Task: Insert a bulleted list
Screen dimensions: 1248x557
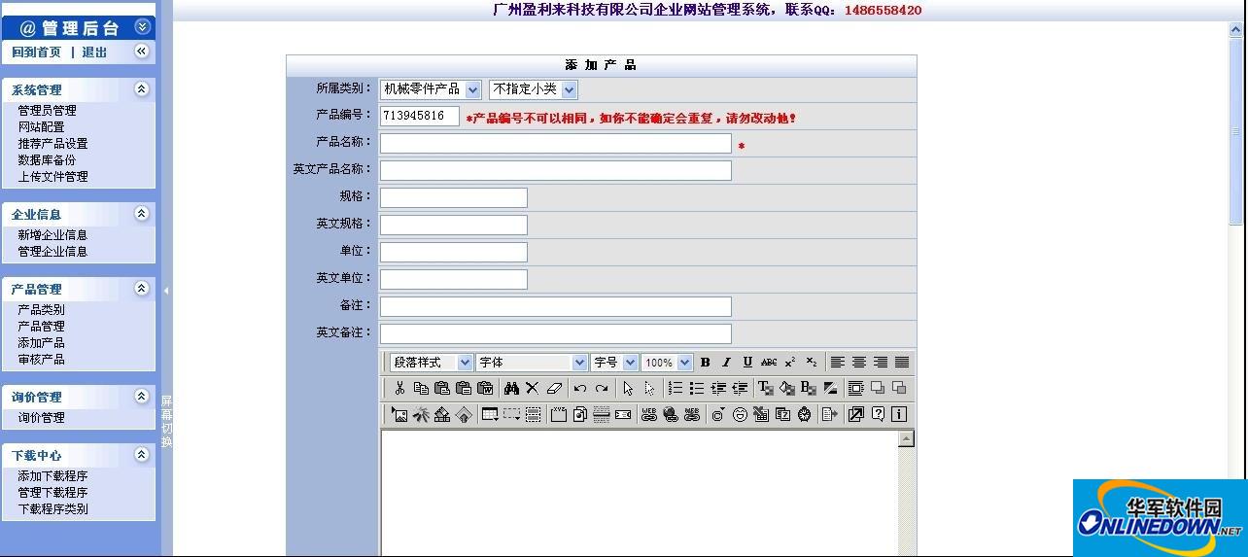Action: pos(697,388)
